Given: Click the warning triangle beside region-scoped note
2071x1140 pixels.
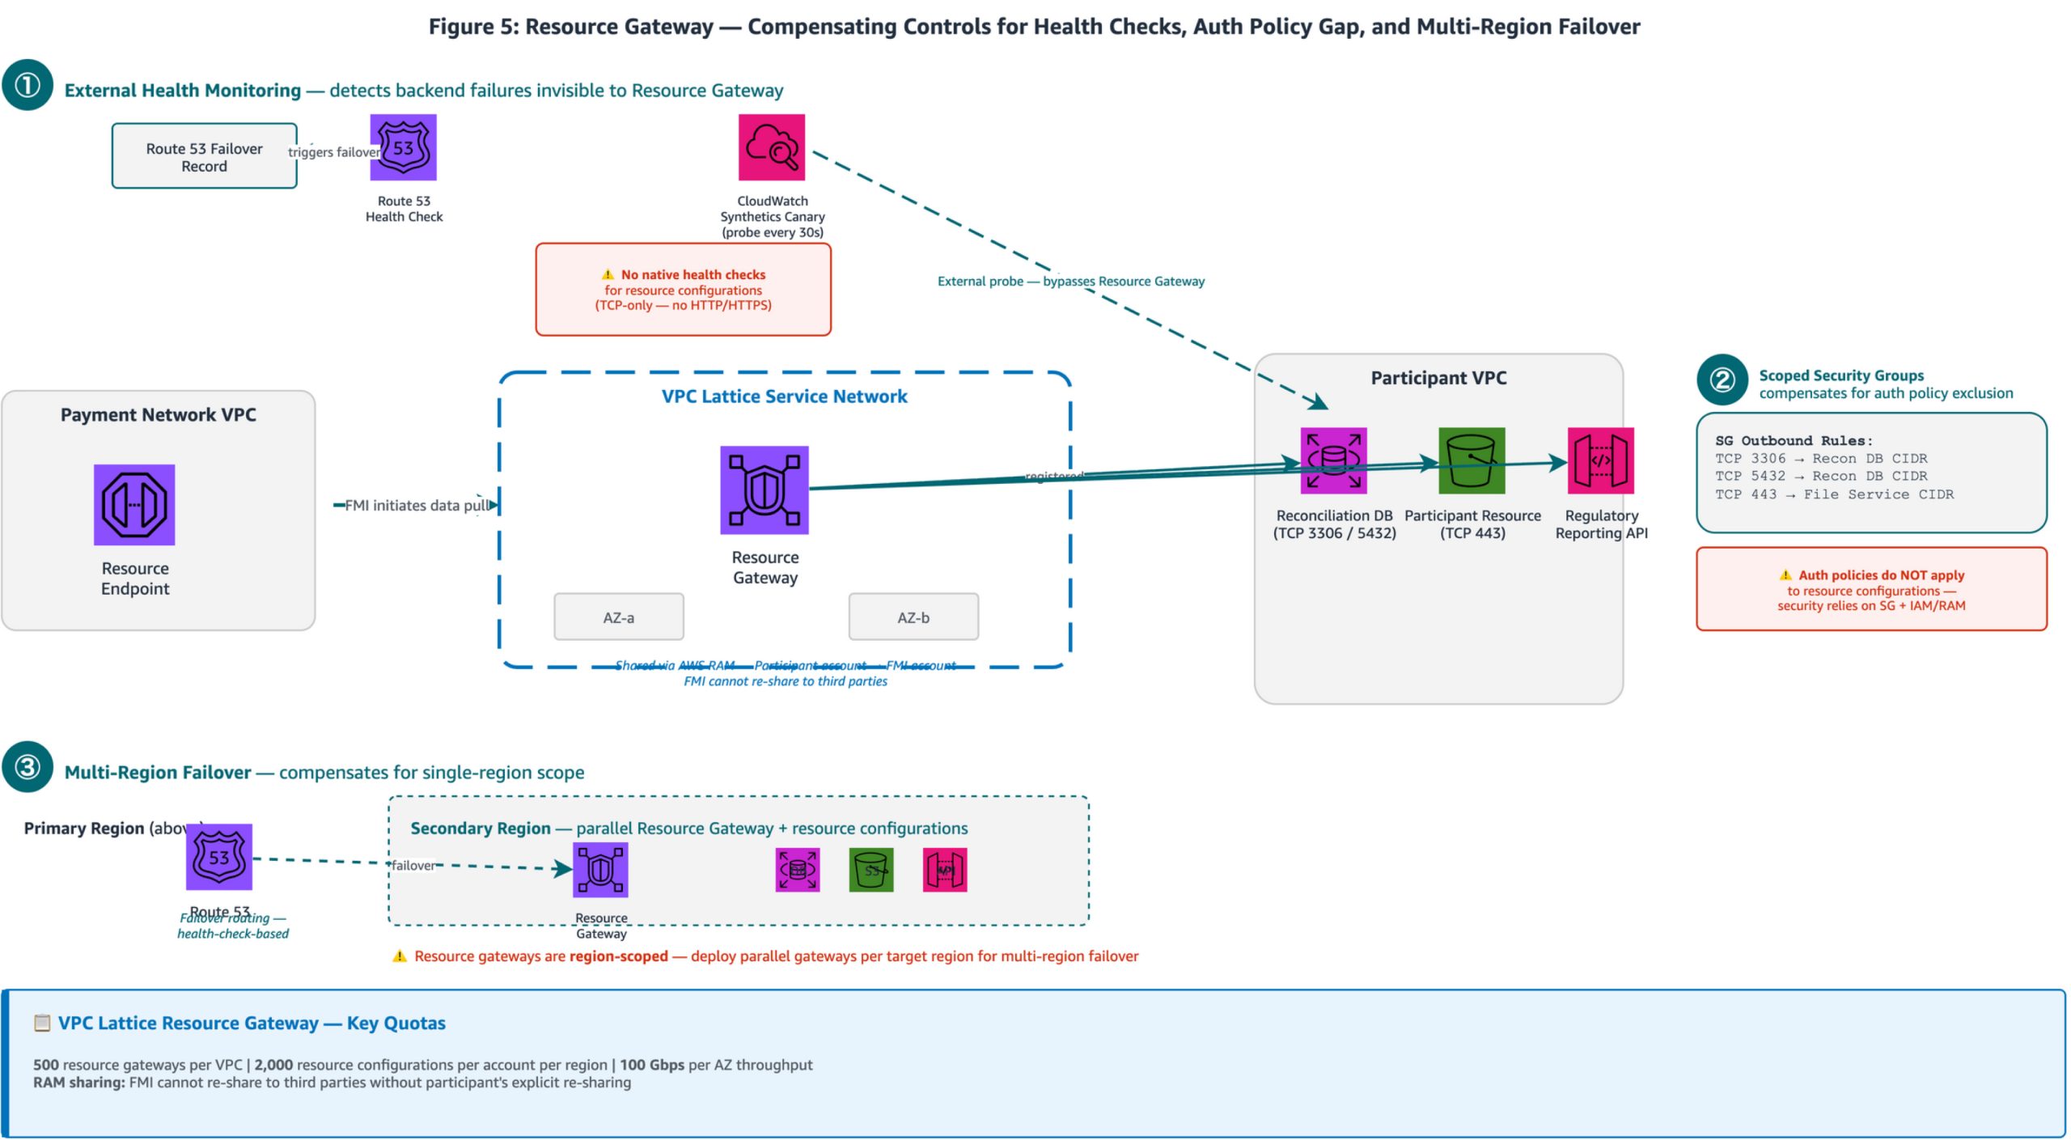Looking at the screenshot, I should click(x=399, y=956).
